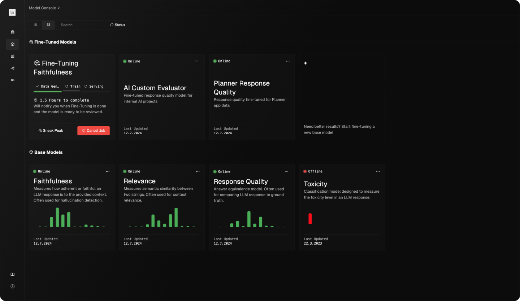520x301 pixels.
Task: Click the red bar in Toxicity chart
Action: coord(310,219)
